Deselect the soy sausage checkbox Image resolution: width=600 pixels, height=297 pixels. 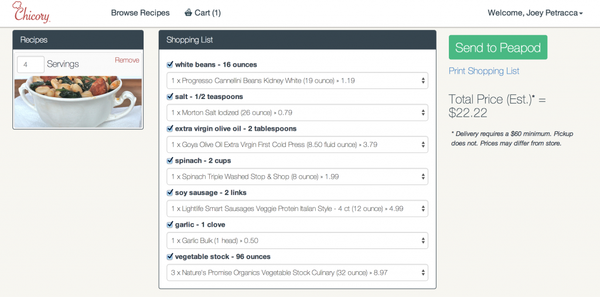coord(170,193)
